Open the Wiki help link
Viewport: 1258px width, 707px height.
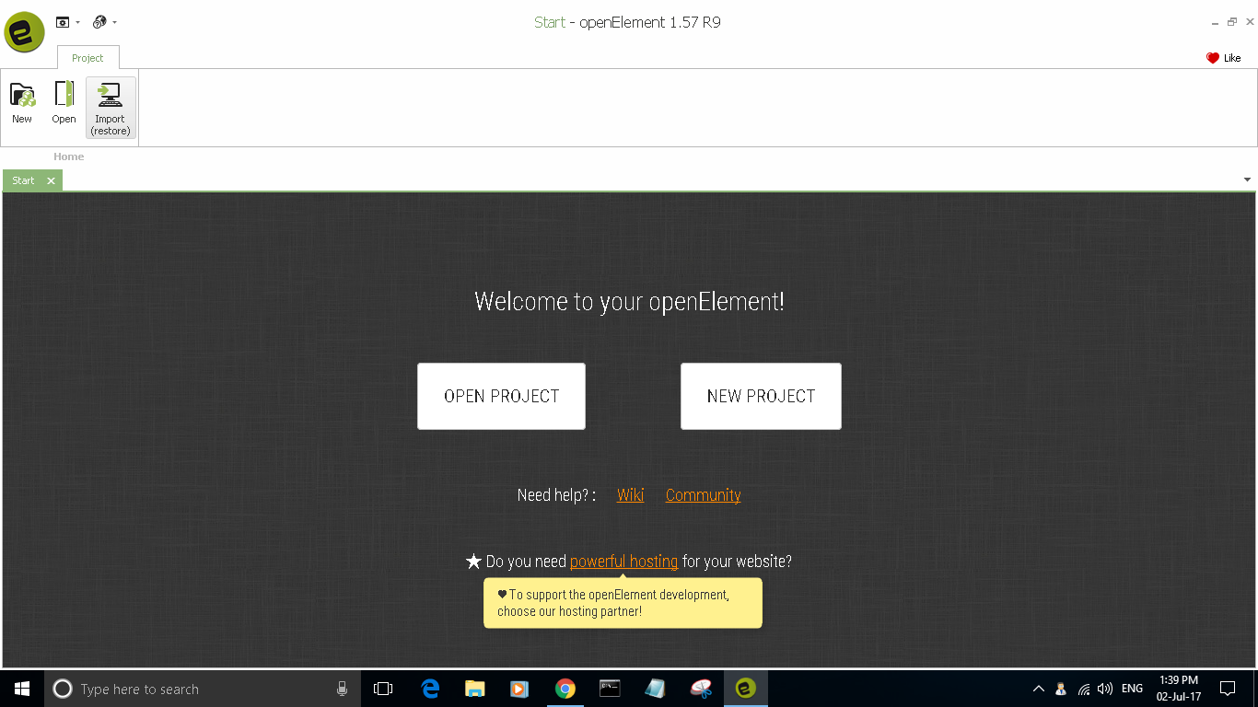pos(630,495)
